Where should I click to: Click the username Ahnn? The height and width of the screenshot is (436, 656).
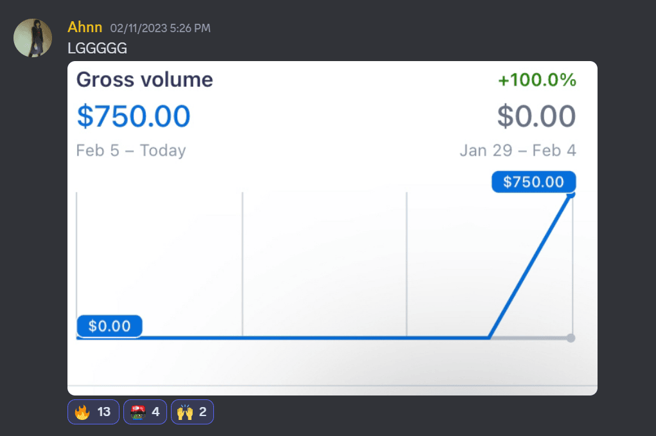pos(84,28)
